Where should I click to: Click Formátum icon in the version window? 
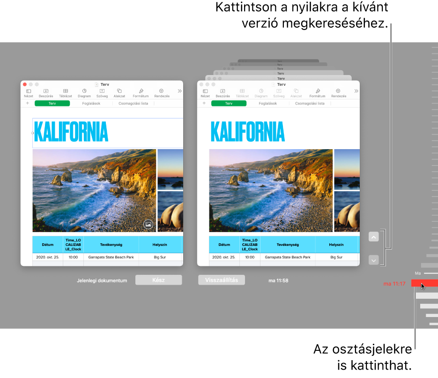pos(317,93)
